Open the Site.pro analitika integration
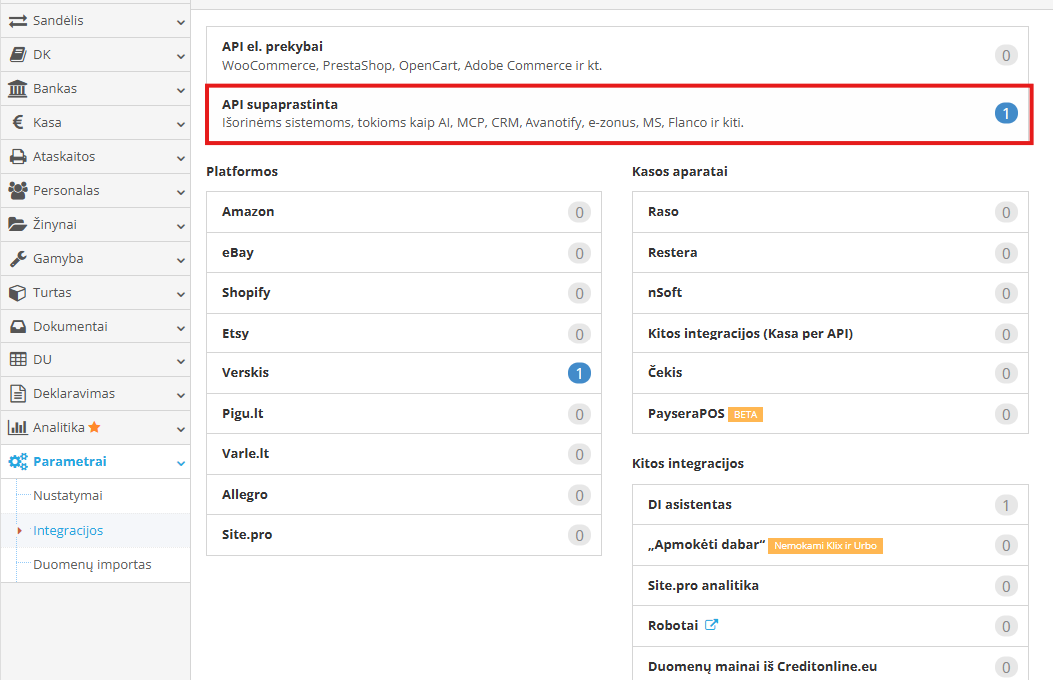The height and width of the screenshot is (680, 1053). pos(830,585)
